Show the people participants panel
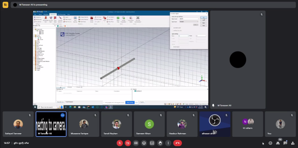Image resolution: width=298 pixels, height=148 pixels. pos(278,143)
